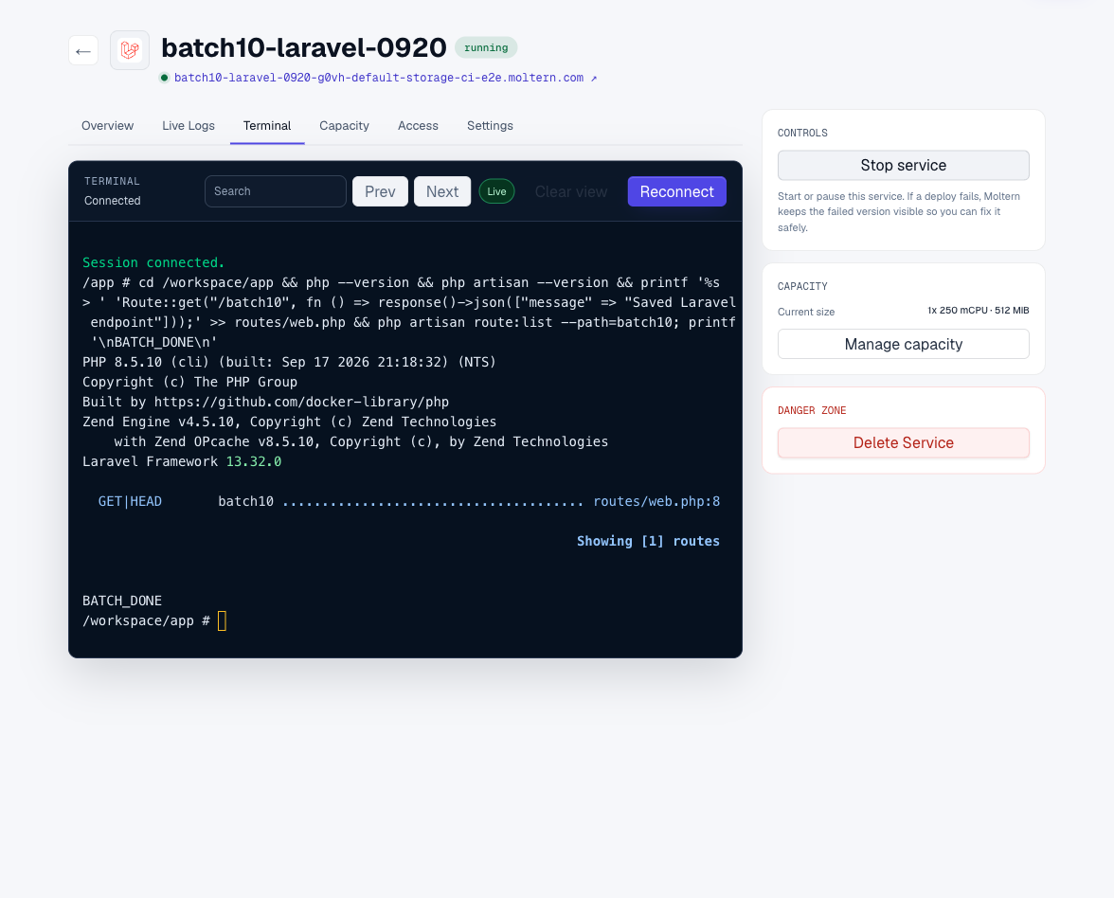Click the green status dot beside the URL
The width and height of the screenshot is (1114, 898).
(164, 78)
